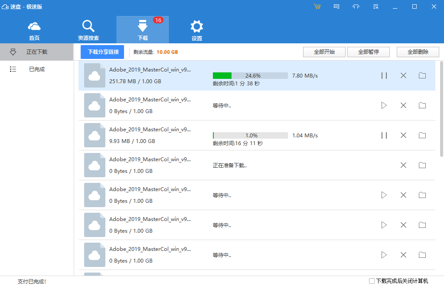Click the 251.78 MB / 1.00 GB size text
The image size is (444, 286).
(x=135, y=81)
